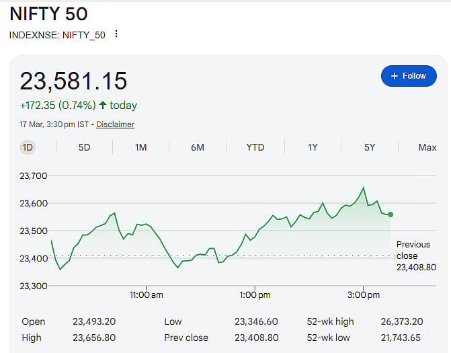The image size is (451, 353).
Task: Click the Open value 23,493.20
Action: [x=94, y=322]
